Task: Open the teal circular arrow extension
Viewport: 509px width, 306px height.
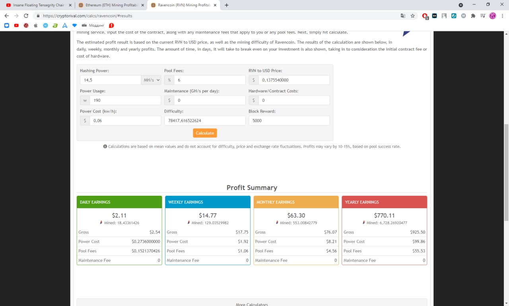Action: pos(454,16)
